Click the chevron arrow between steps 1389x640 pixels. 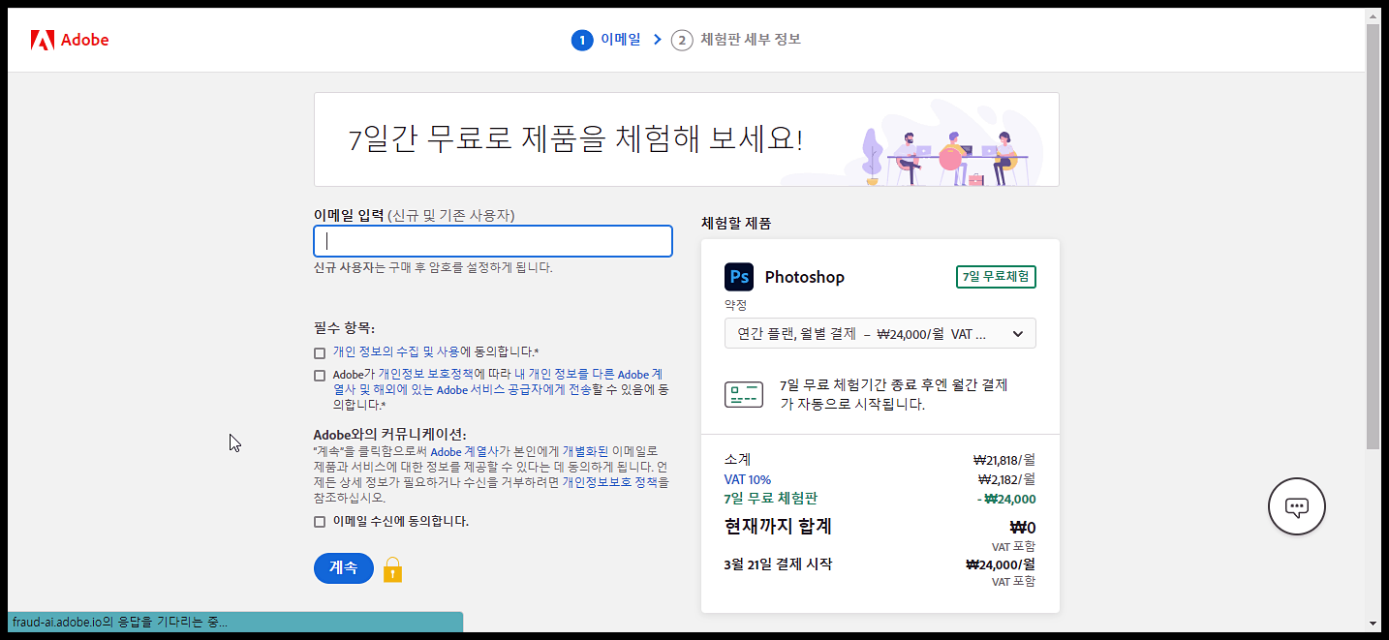click(658, 40)
